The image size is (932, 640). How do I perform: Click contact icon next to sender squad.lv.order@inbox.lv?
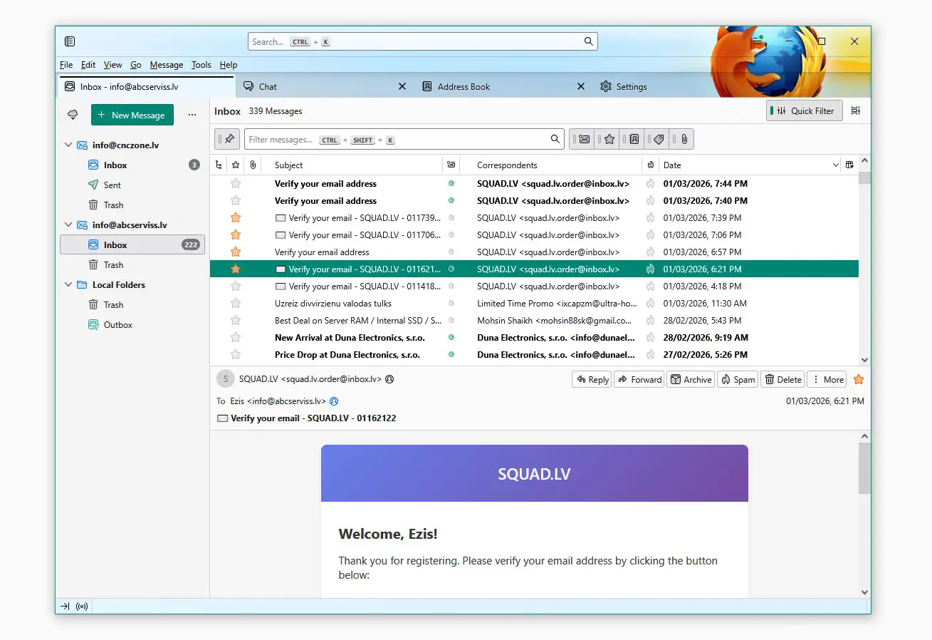click(389, 379)
